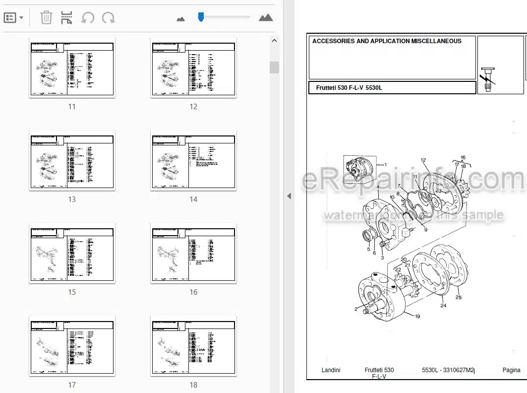This screenshot has width=527, height=393.
Task: Click the insert page break icon
Action: tap(66, 17)
